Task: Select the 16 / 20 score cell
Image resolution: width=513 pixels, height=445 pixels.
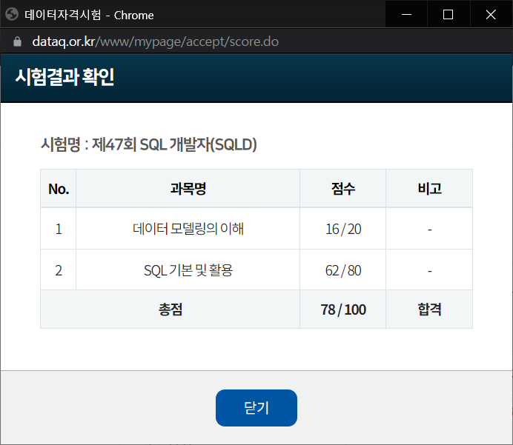Action: coord(343,229)
